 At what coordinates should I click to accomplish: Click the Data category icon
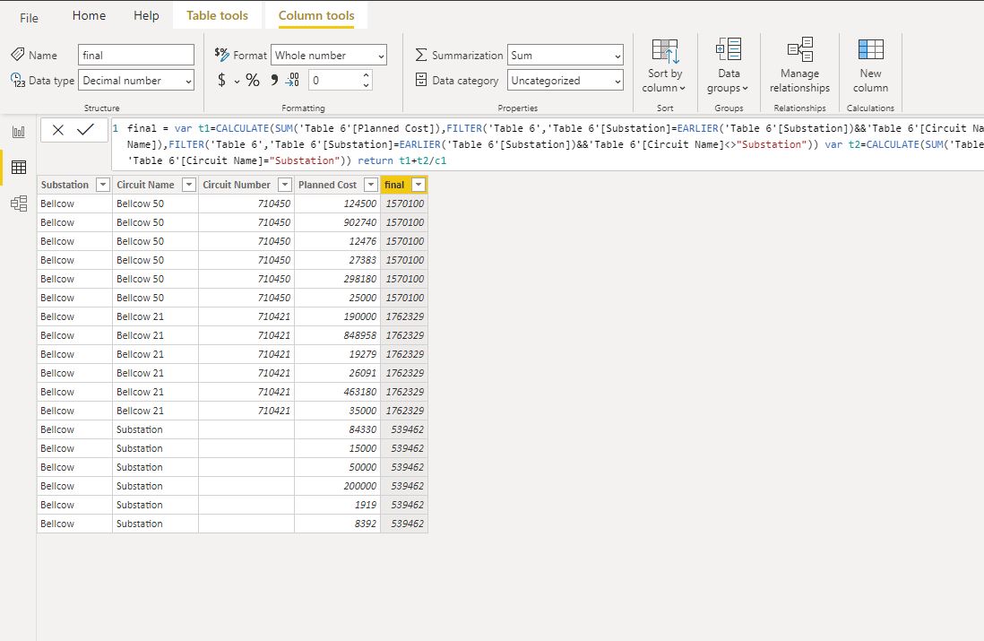tap(421, 80)
